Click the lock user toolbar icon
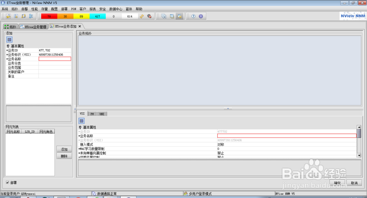Viewport: 367px width, 198px height. (16, 16)
